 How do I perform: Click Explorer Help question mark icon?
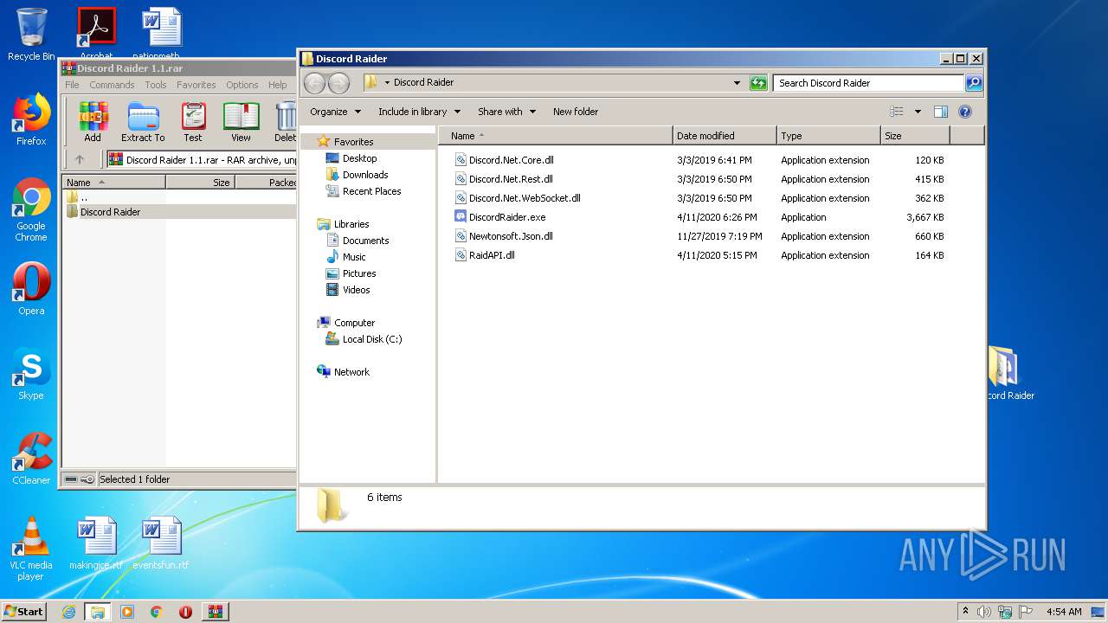click(965, 112)
